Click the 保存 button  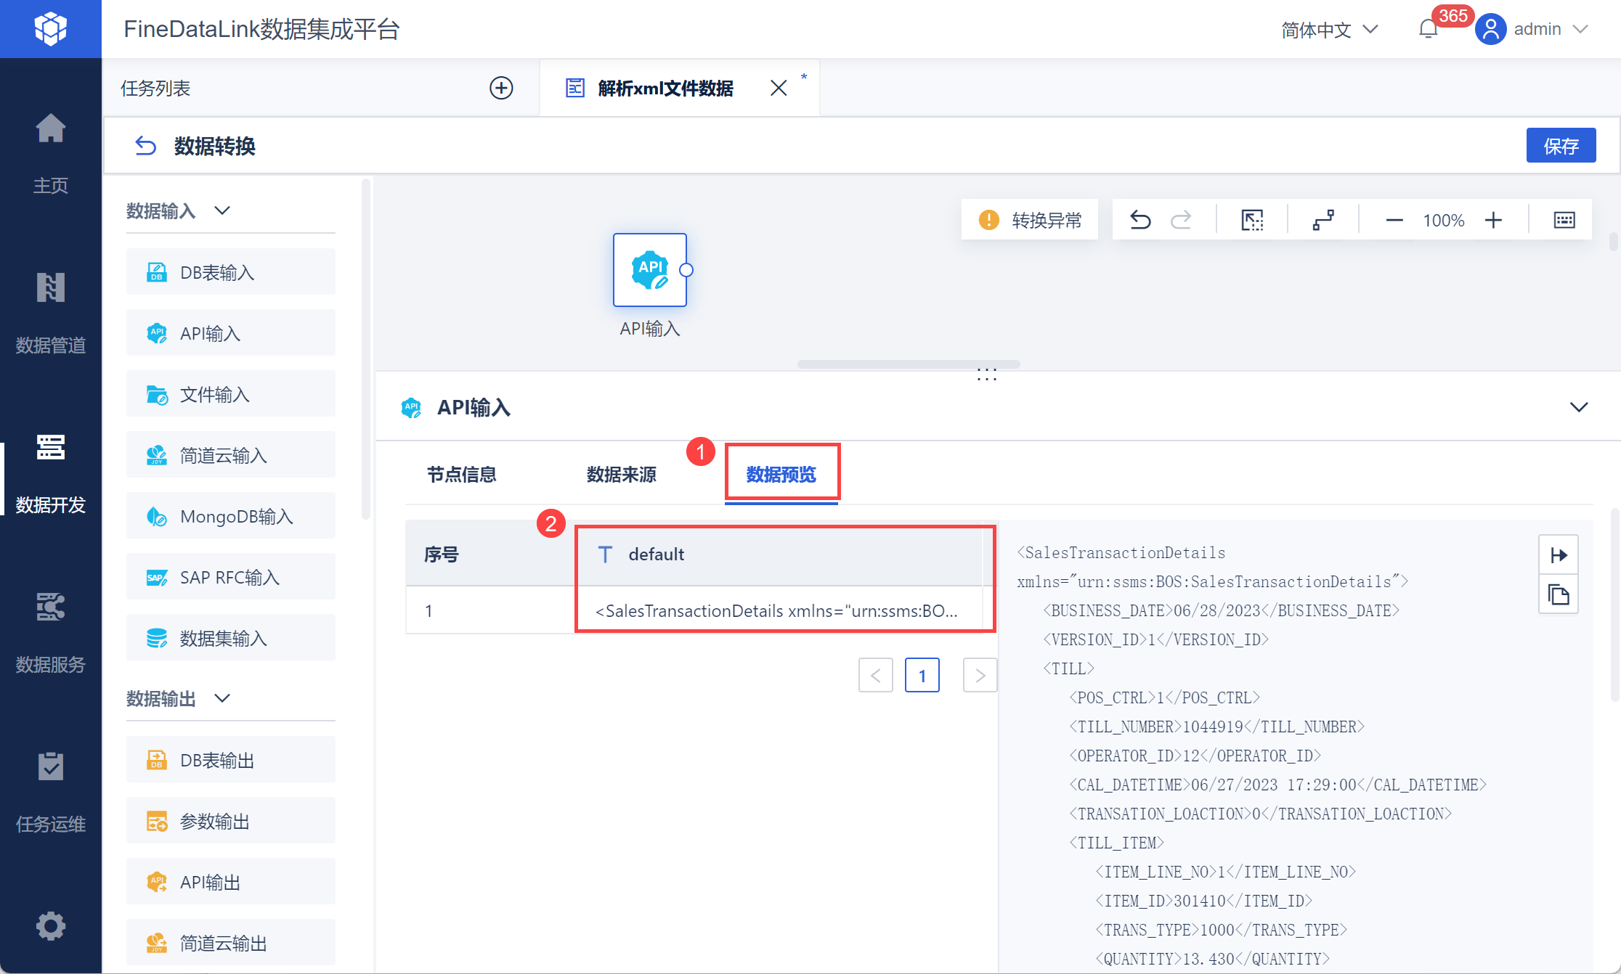1560,146
